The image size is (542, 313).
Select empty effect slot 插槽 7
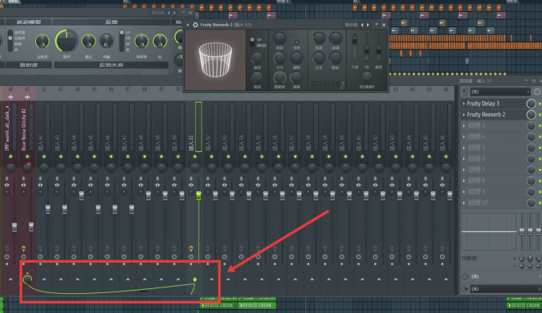click(477, 170)
